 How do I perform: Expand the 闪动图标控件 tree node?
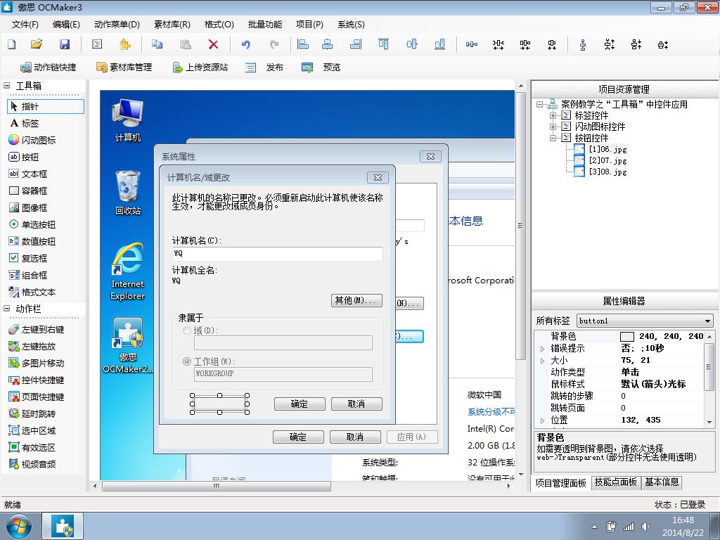click(553, 127)
